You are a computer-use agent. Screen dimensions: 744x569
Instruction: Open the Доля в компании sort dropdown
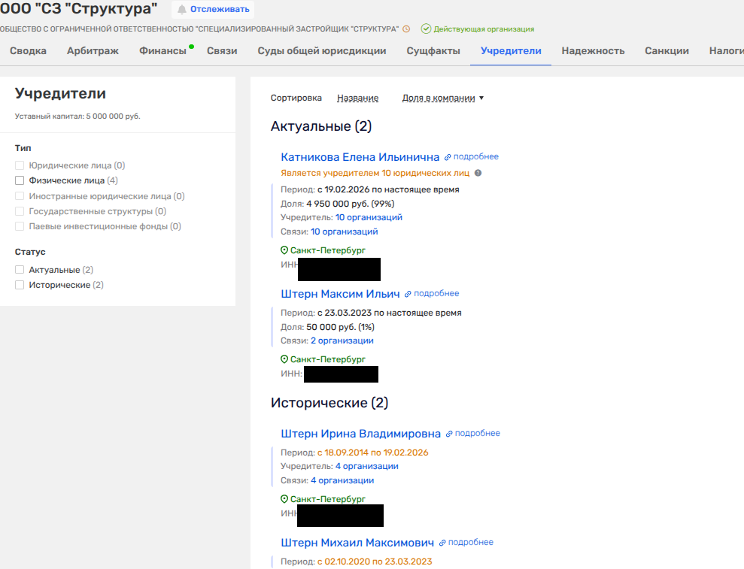click(439, 98)
